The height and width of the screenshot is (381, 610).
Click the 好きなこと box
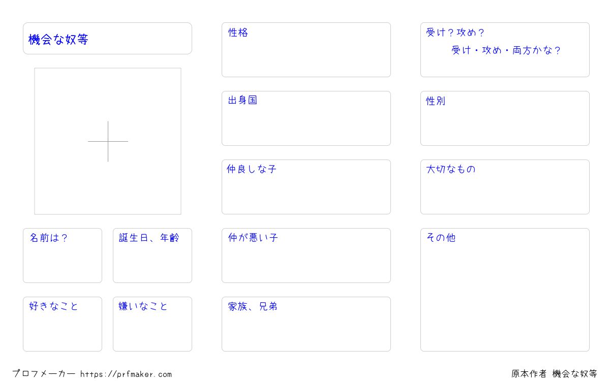63,324
